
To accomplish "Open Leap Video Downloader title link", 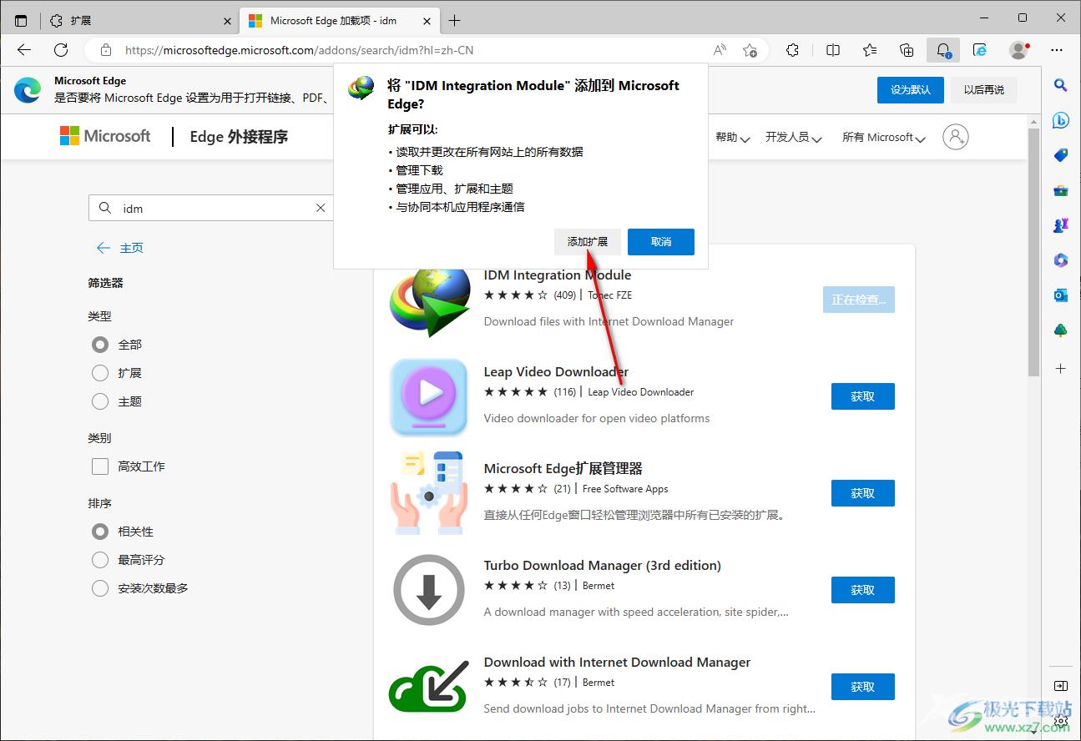I will (556, 371).
